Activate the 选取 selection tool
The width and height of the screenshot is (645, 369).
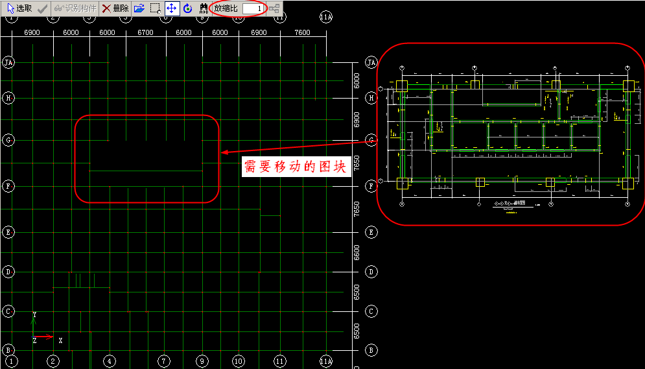19,8
